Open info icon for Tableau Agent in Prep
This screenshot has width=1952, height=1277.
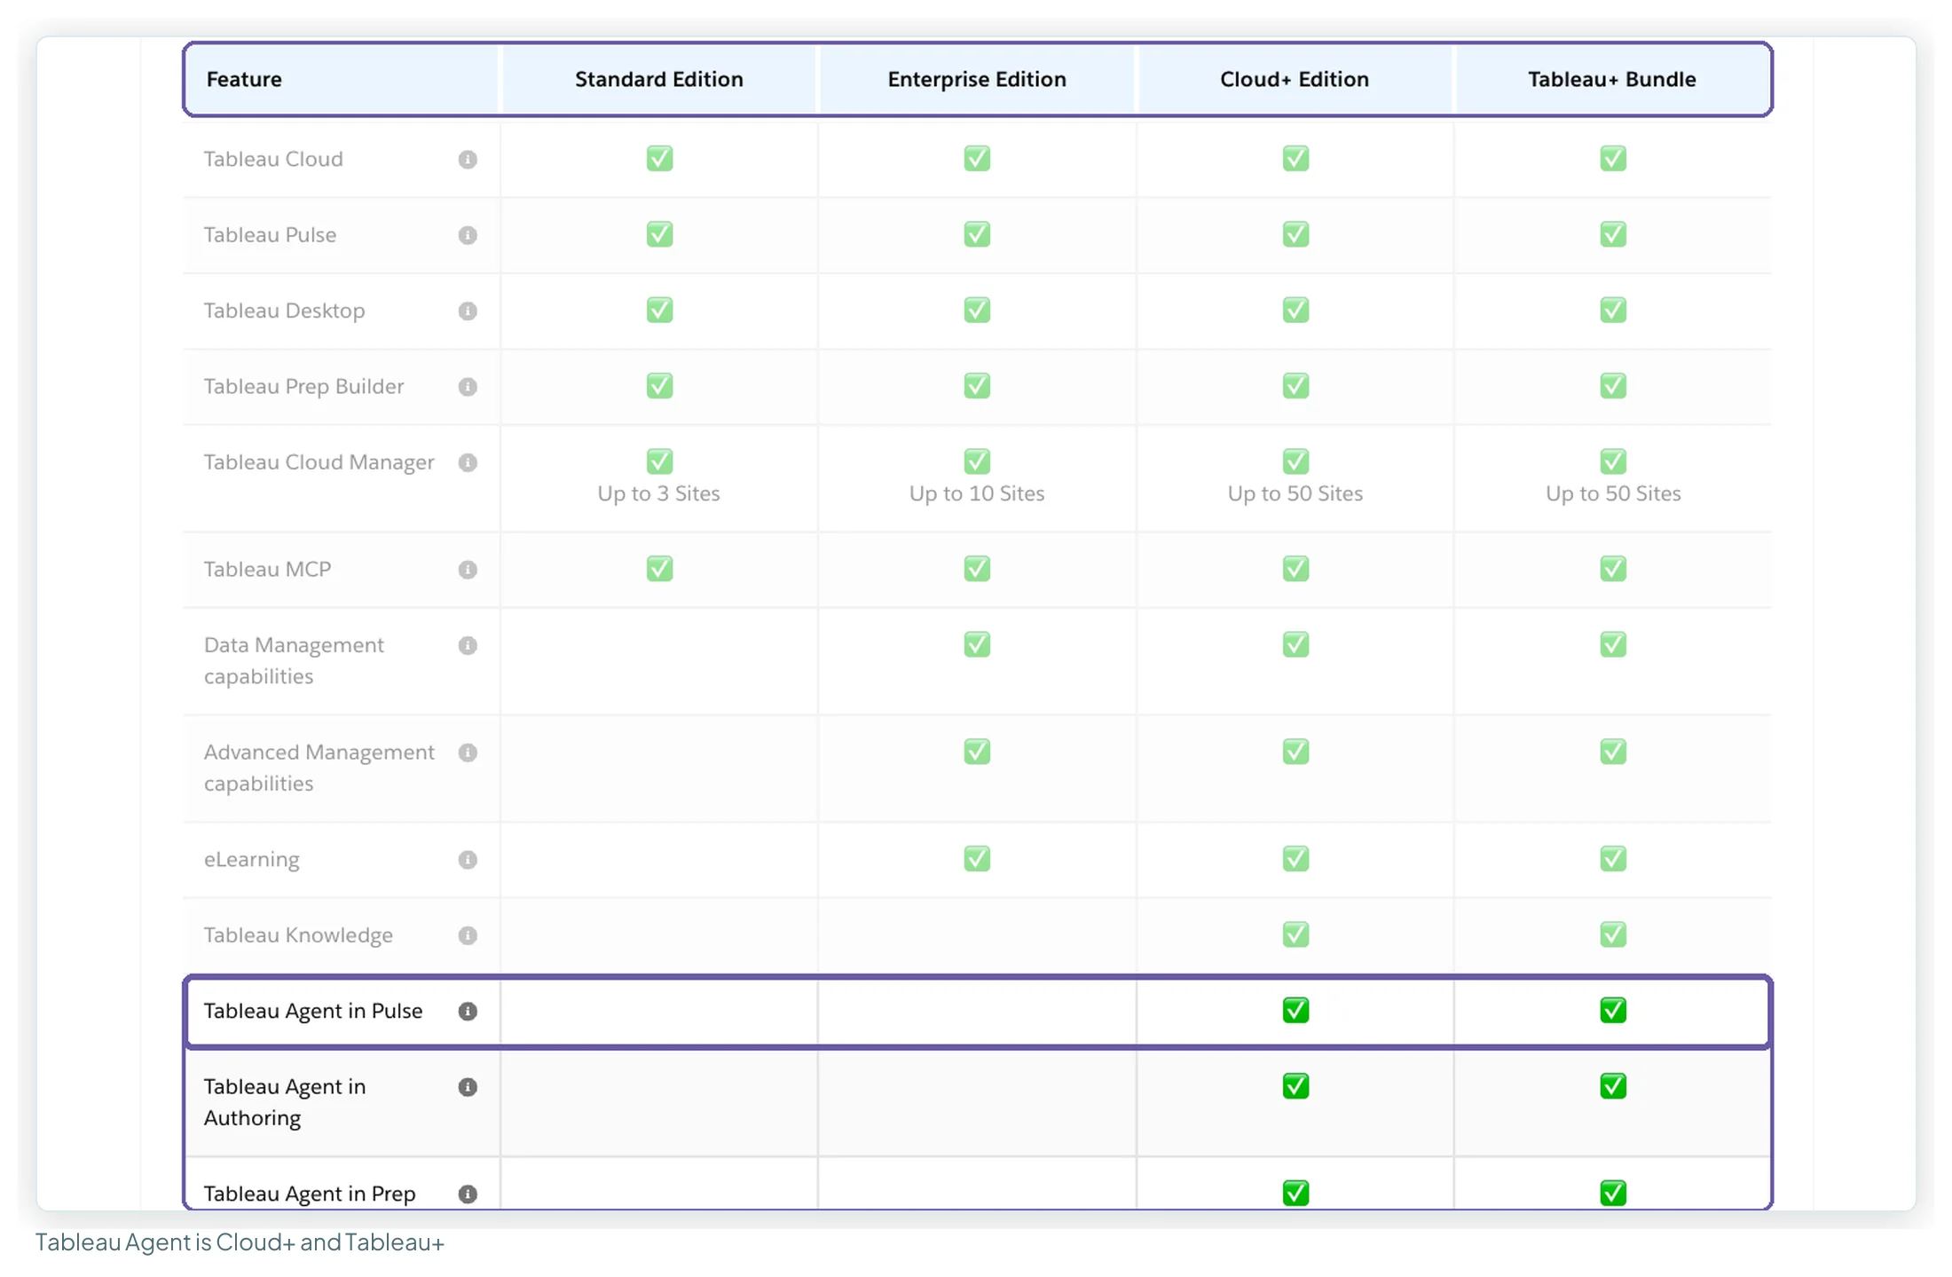tap(468, 1194)
